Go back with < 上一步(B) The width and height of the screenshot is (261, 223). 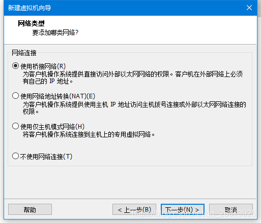click(134, 209)
